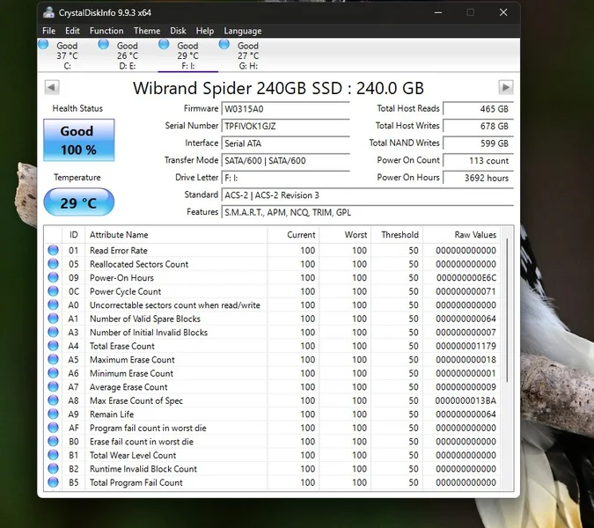Click the Total Host Reads value 465 GB
This screenshot has height=528, width=594.
click(478, 109)
